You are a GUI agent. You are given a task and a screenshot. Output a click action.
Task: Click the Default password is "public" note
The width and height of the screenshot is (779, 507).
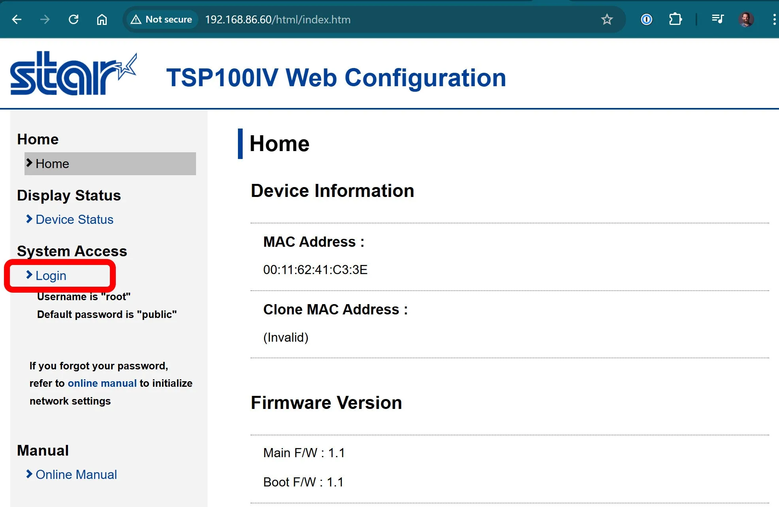point(107,314)
